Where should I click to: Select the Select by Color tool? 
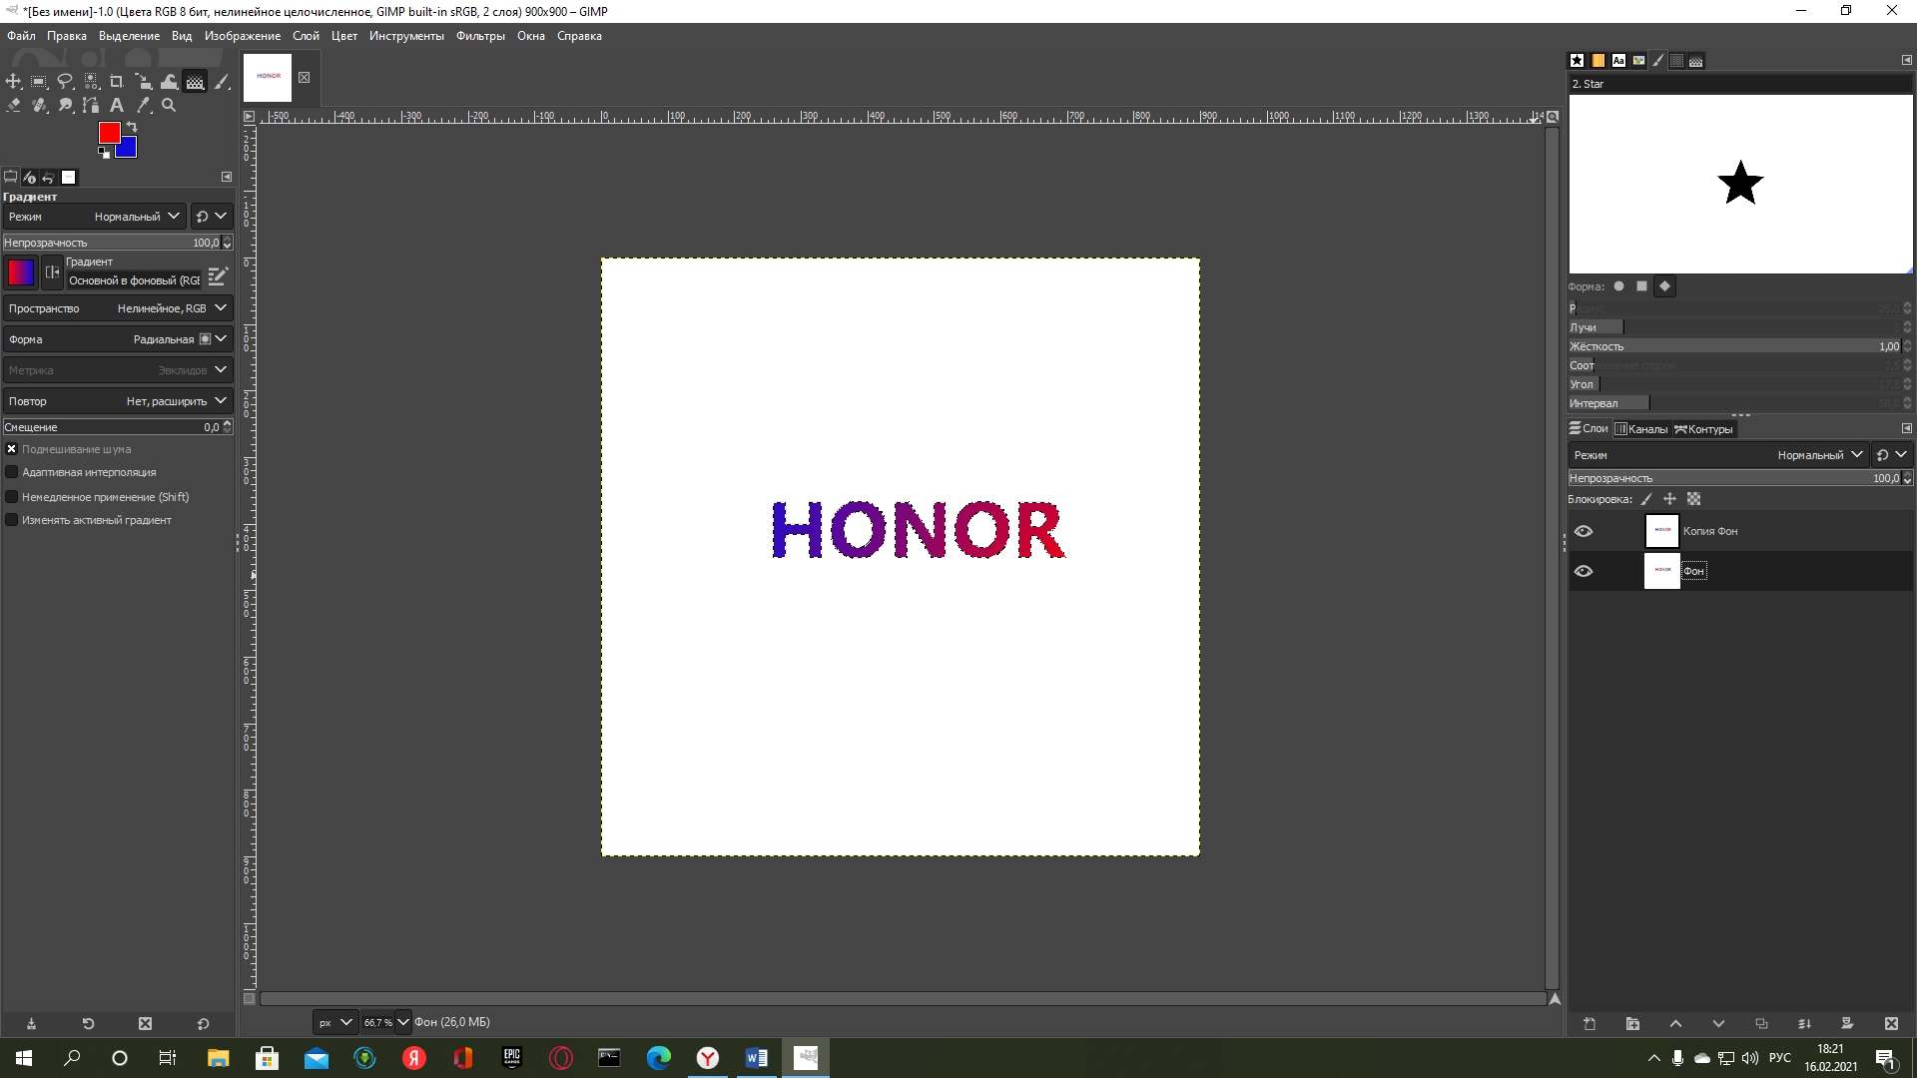coord(91,82)
